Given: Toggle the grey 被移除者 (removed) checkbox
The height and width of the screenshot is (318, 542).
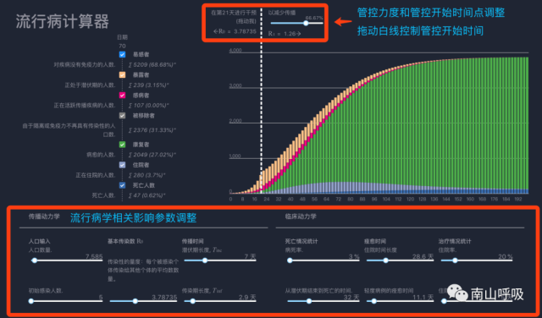Looking at the screenshot, I should pos(122,116).
